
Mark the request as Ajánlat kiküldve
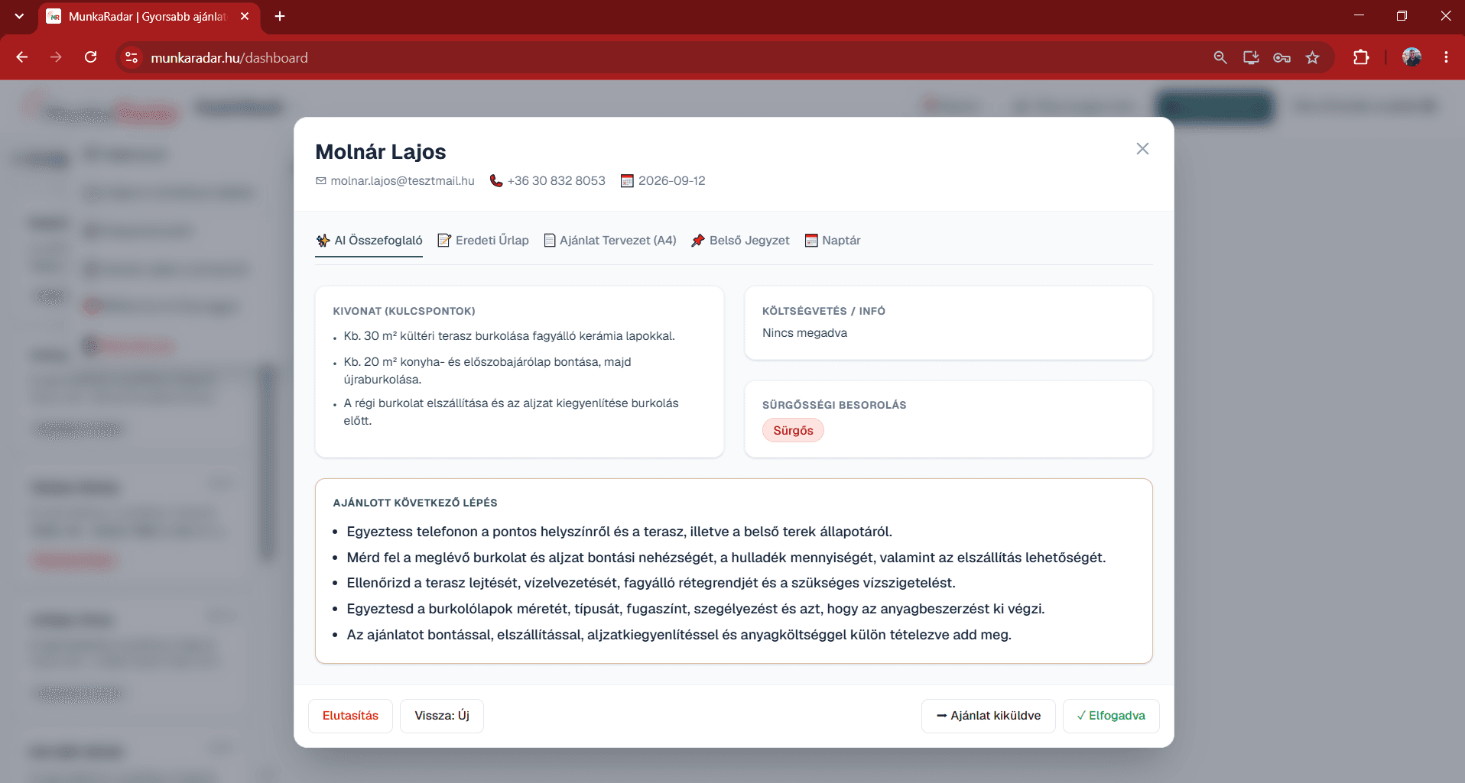tap(989, 716)
